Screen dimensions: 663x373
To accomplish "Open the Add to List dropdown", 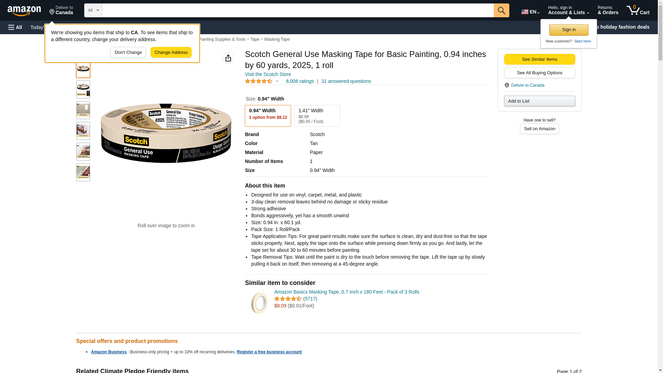I will (539, 101).
